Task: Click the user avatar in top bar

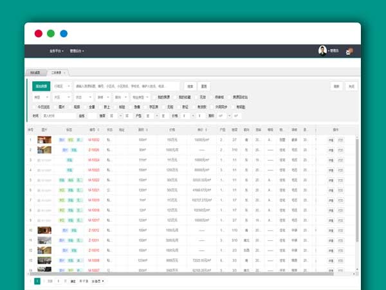Action: pos(322,50)
